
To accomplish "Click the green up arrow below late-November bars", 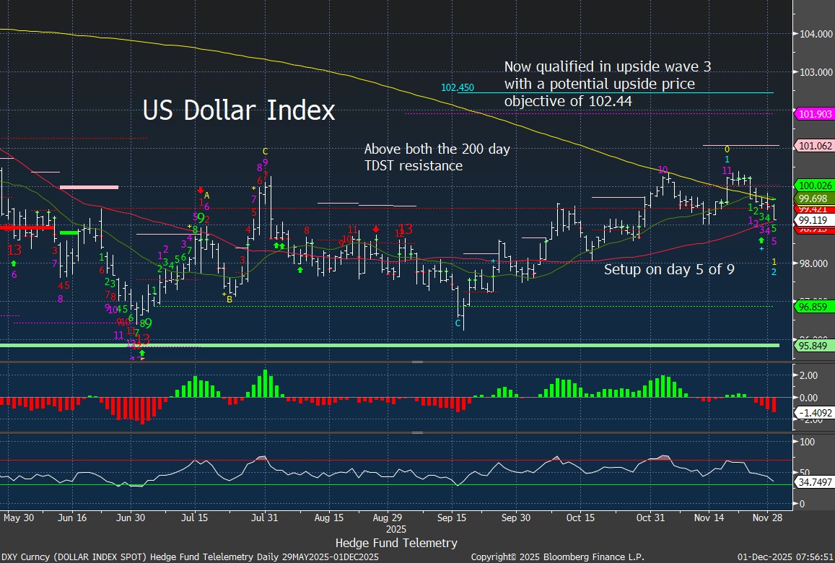I will pos(761,240).
